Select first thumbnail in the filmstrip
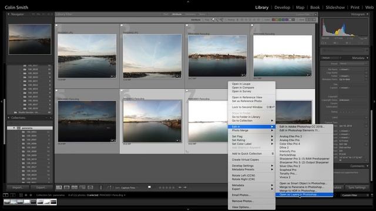 pyautogui.click(x=6, y=202)
